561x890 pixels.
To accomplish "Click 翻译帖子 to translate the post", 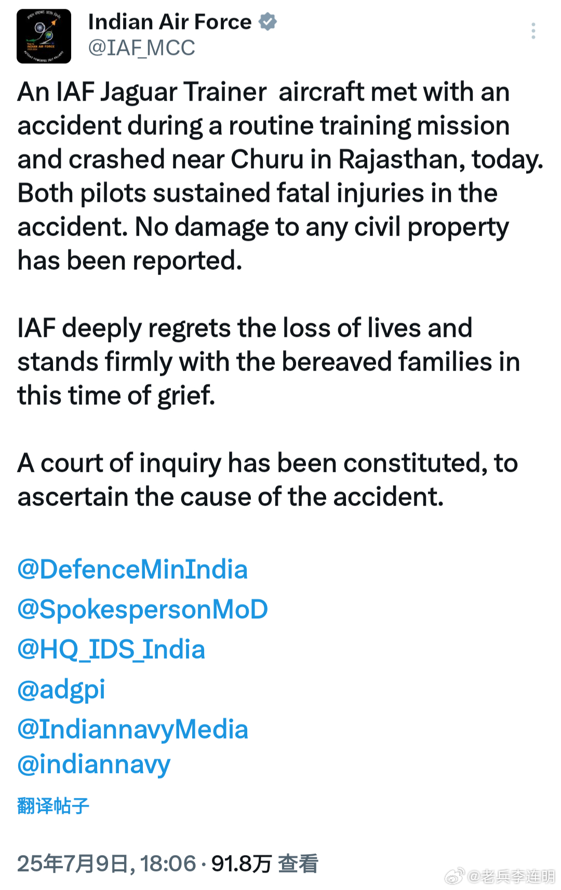I will pos(53,806).
